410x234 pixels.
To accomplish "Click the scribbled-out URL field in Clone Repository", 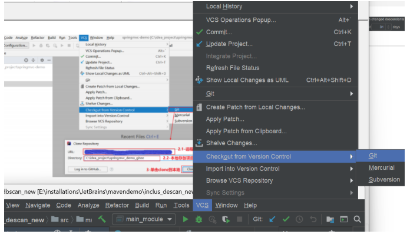I will tap(129, 151).
